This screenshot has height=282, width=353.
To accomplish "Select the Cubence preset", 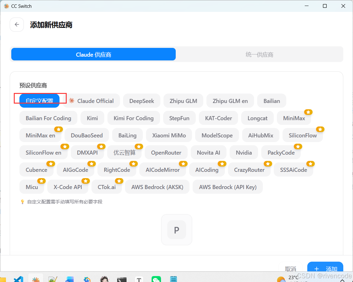I will [x=36, y=170].
